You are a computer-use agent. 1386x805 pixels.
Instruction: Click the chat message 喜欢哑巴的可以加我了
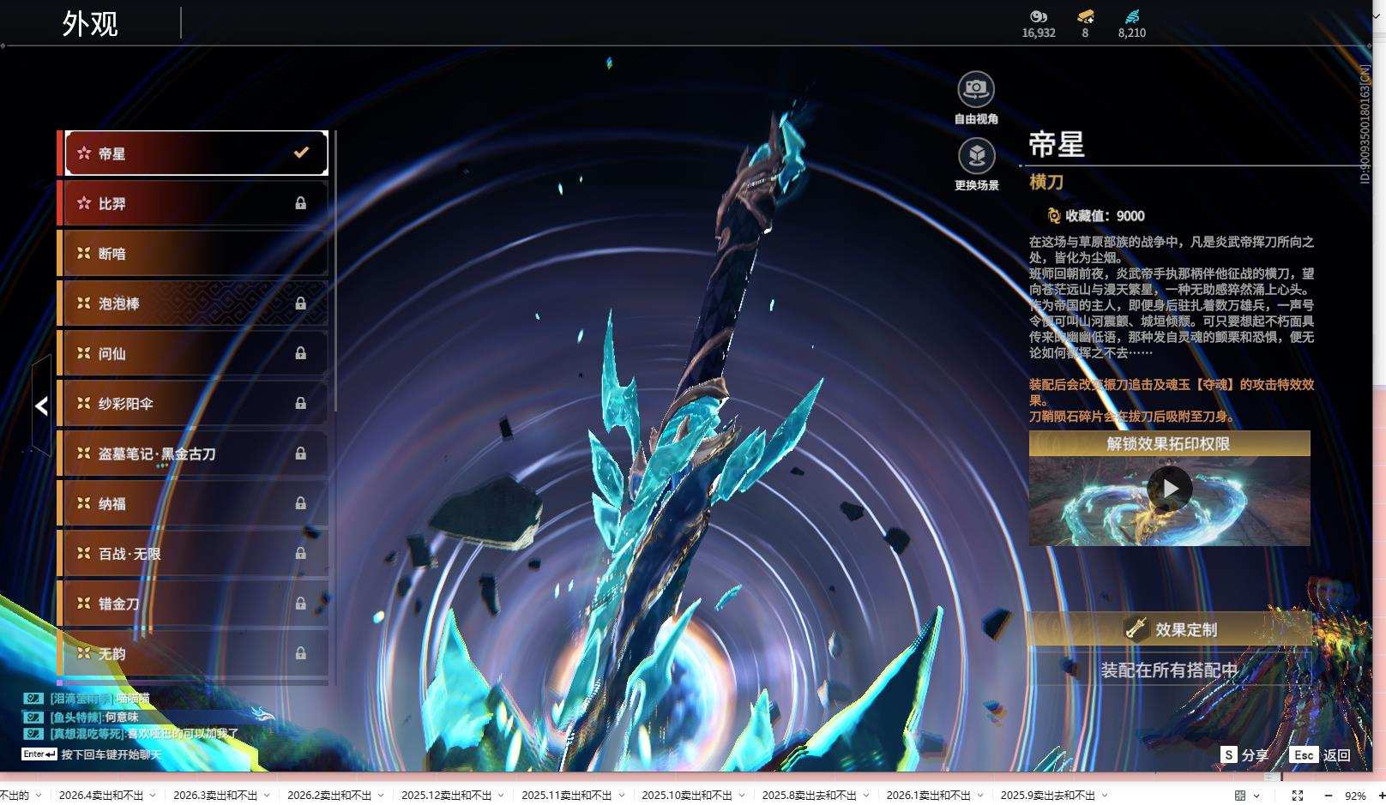point(184,734)
